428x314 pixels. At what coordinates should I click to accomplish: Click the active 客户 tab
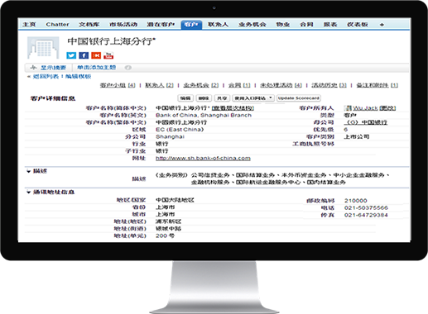191,25
